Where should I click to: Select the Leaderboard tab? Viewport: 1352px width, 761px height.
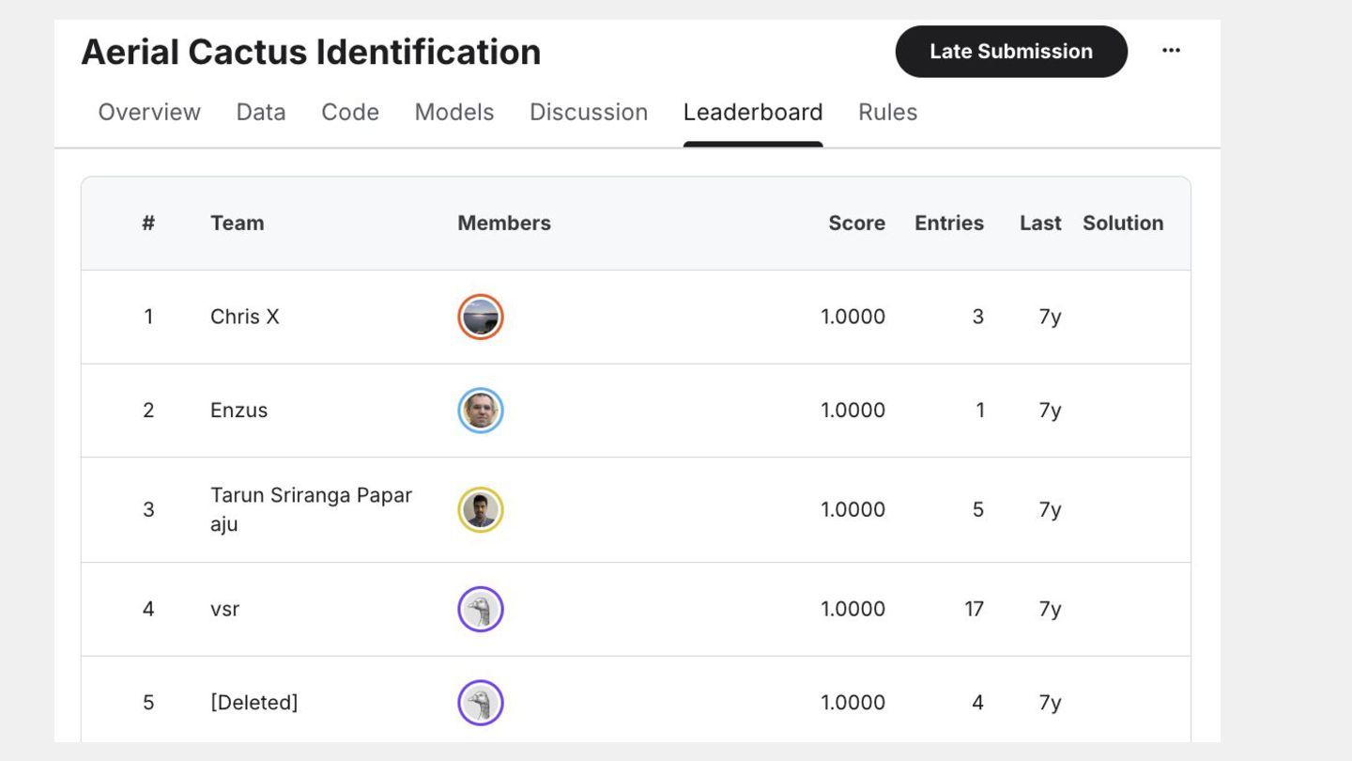pos(753,112)
